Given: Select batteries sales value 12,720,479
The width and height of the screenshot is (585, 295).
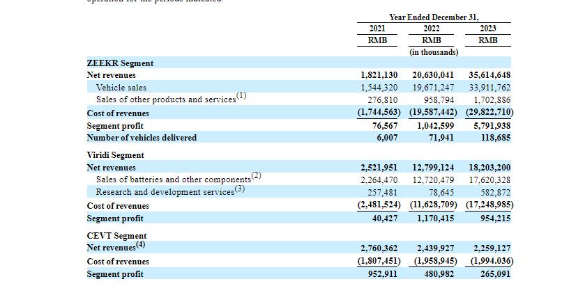Looking at the screenshot, I should point(433,180).
